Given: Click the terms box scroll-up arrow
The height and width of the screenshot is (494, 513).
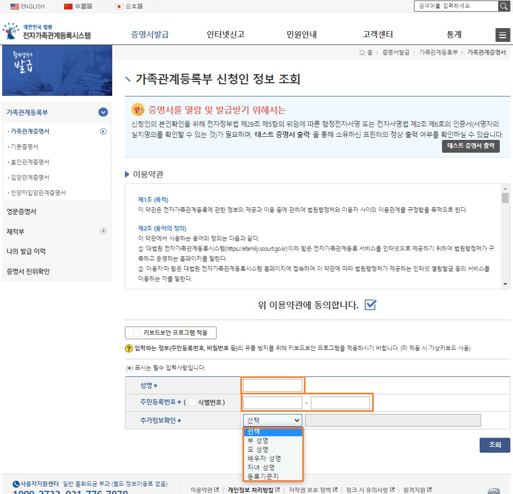Looking at the screenshot, I should coord(506,188).
